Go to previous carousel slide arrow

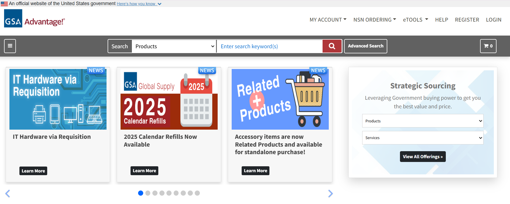[8, 193]
